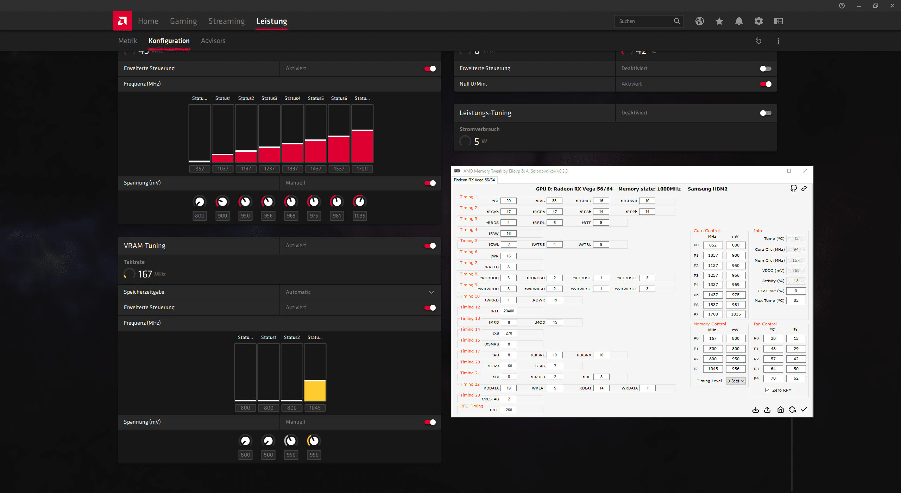Open favorites star icon
901x493 pixels.
point(719,21)
